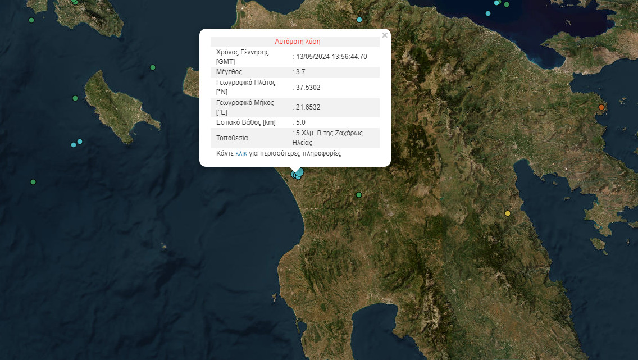Select the green marker cluster on the top-left island
The height and width of the screenshot is (360, 638).
tap(75, 2)
